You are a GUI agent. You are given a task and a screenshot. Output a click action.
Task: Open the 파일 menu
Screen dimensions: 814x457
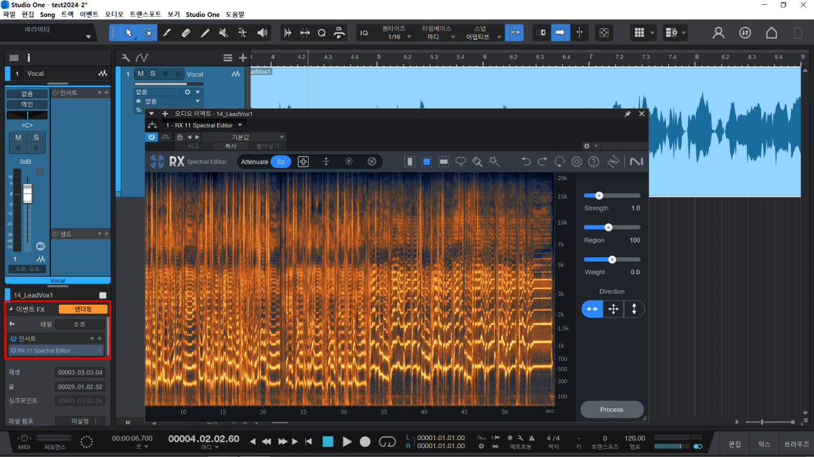pyautogui.click(x=9, y=14)
